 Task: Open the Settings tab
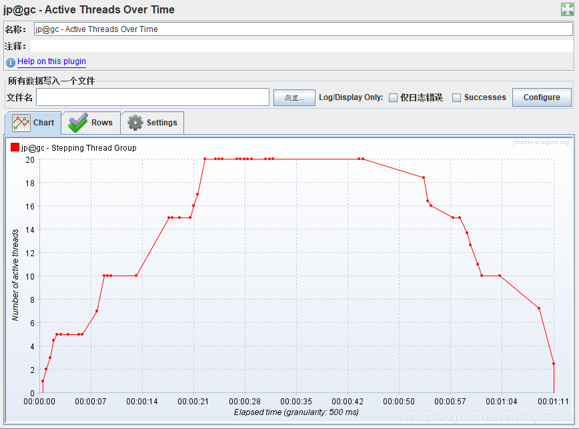click(153, 123)
